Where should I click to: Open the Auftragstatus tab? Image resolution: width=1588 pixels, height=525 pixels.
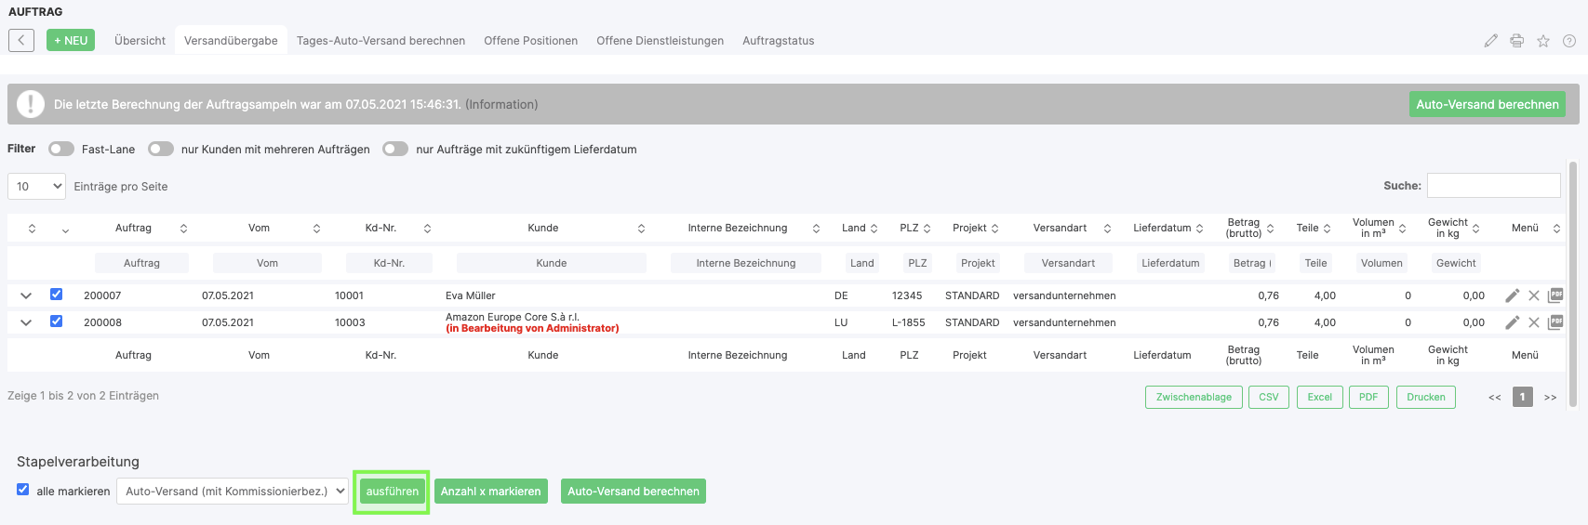[778, 41]
